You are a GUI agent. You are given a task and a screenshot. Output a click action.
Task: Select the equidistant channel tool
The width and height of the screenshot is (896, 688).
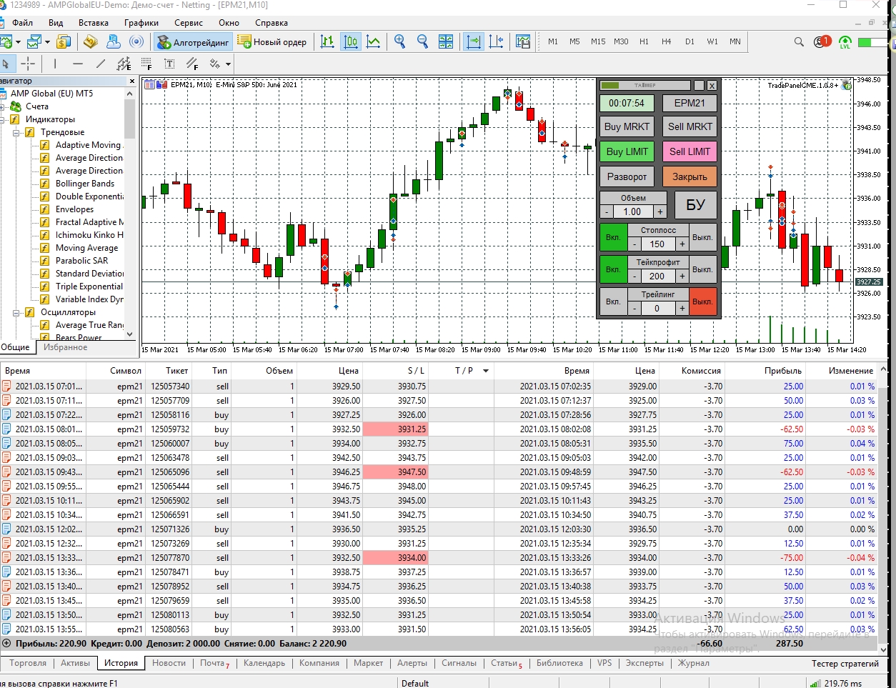coord(124,64)
